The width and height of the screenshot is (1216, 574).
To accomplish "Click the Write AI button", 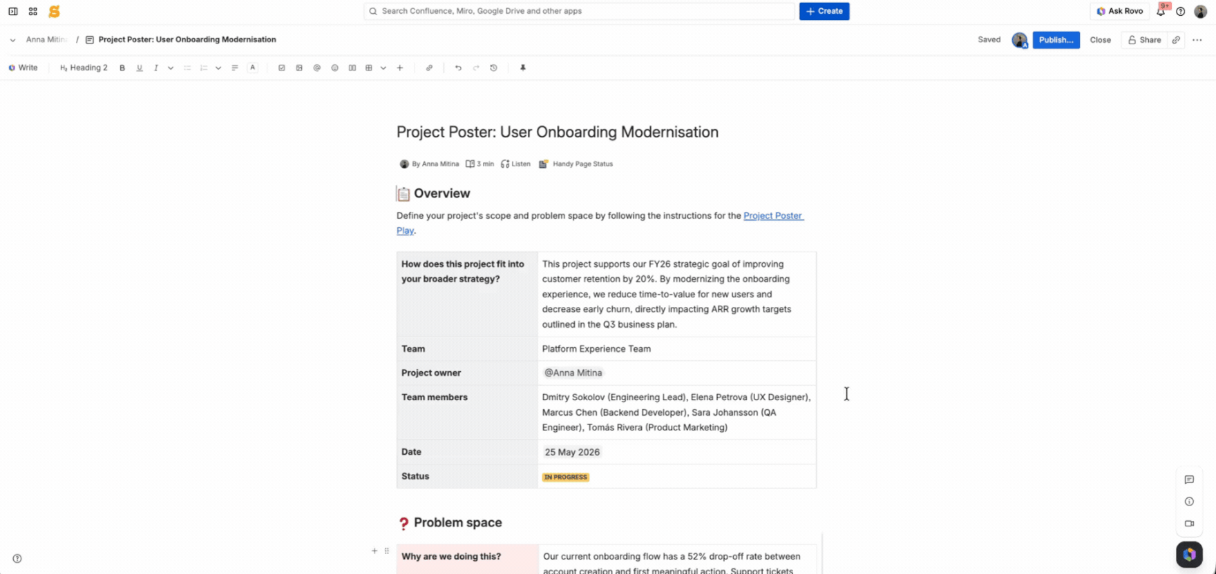I will (x=23, y=68).
